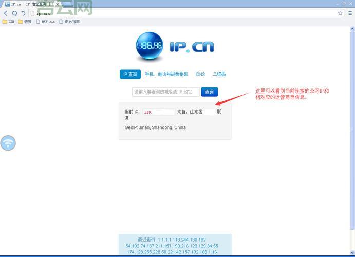Open the browser hamburger menu
This screenshot has height=257, width=355.
350,13
